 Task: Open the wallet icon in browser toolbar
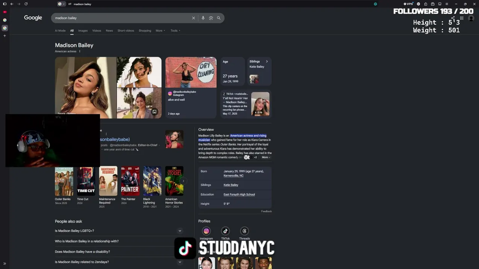(x=433, y=4)
